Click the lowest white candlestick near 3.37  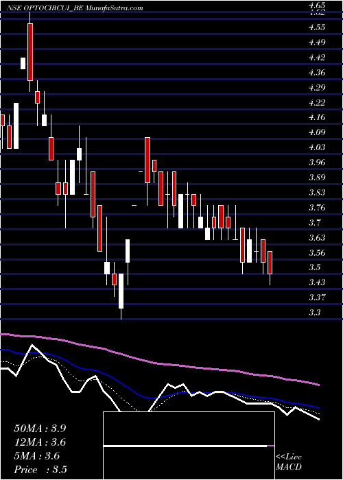[x=121, y=291]
